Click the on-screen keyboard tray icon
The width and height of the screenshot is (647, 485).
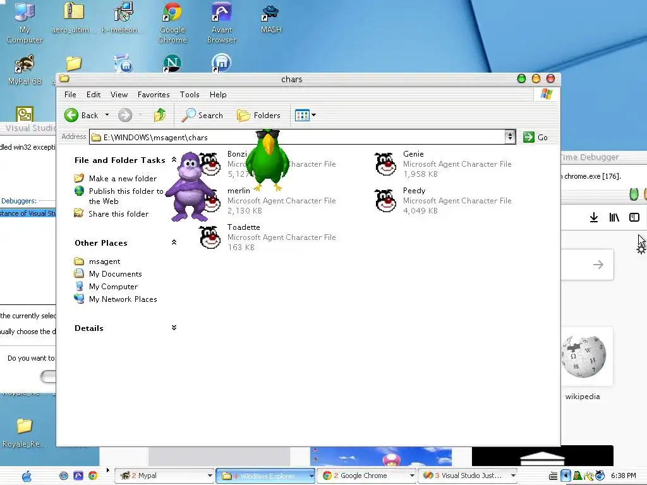coord(553,476)
